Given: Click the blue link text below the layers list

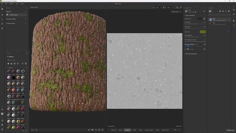Looking at the screenshot, I should pos(228,31).
